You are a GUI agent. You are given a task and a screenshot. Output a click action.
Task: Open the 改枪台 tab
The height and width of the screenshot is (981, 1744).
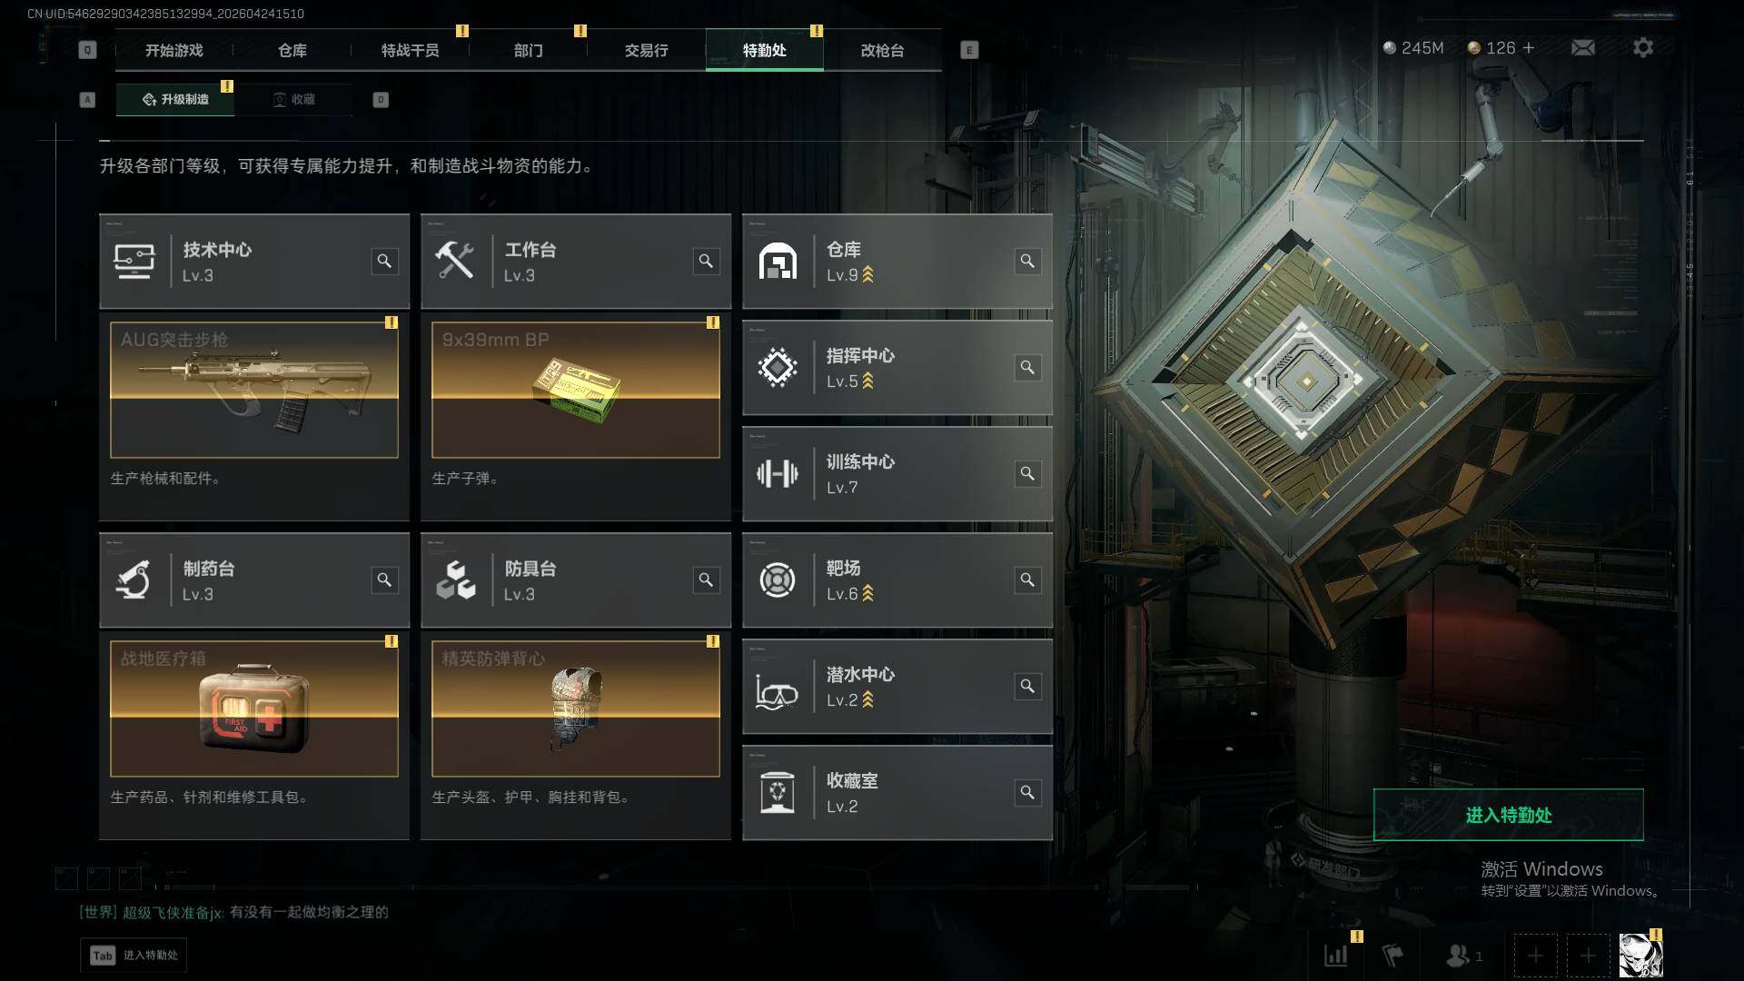point(882,50)
